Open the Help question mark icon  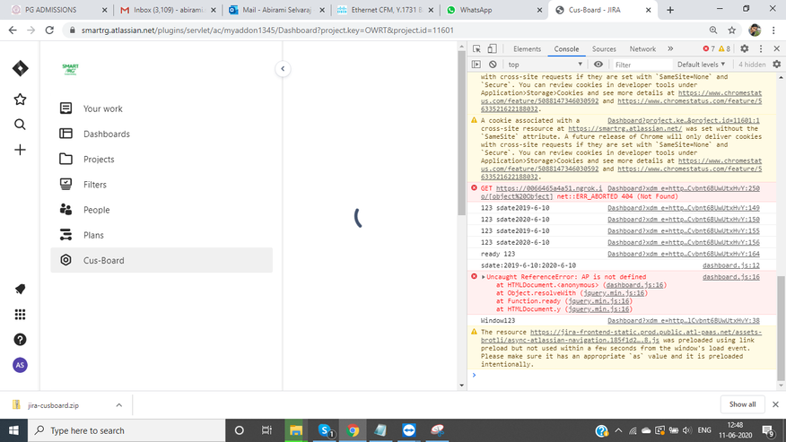coord(20,340)
